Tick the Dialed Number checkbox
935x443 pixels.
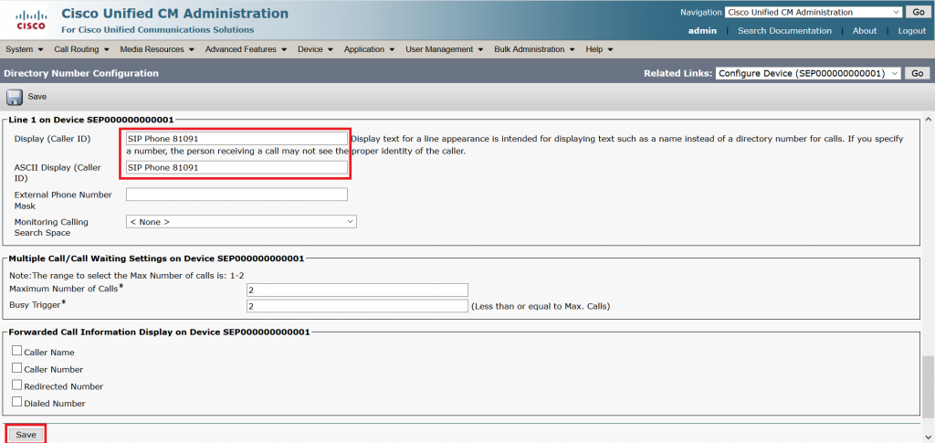(17, 402)
